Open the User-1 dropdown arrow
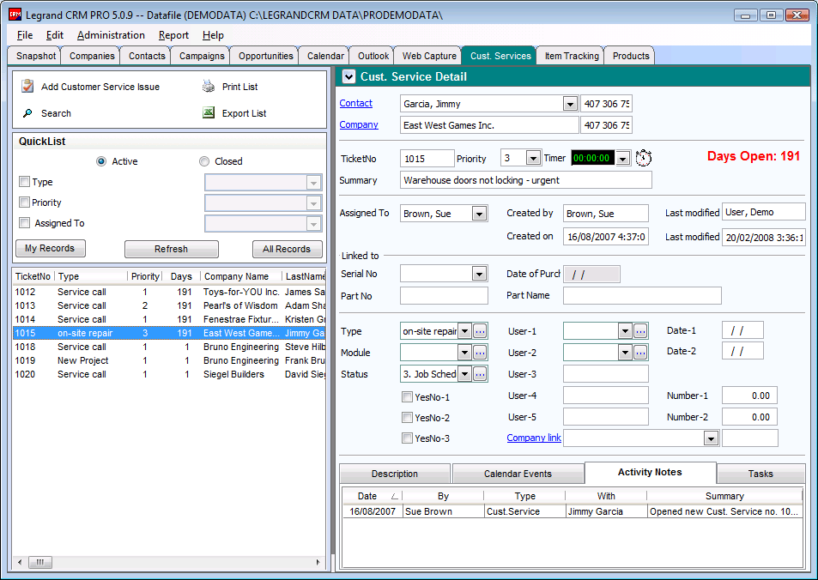 point(625,330)
